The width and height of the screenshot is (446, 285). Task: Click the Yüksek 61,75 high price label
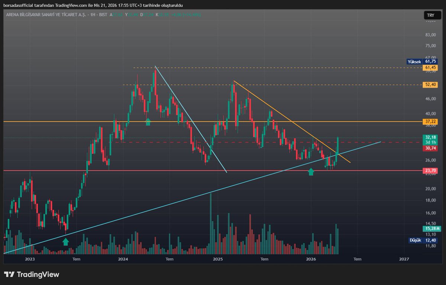tap(423, 62)
